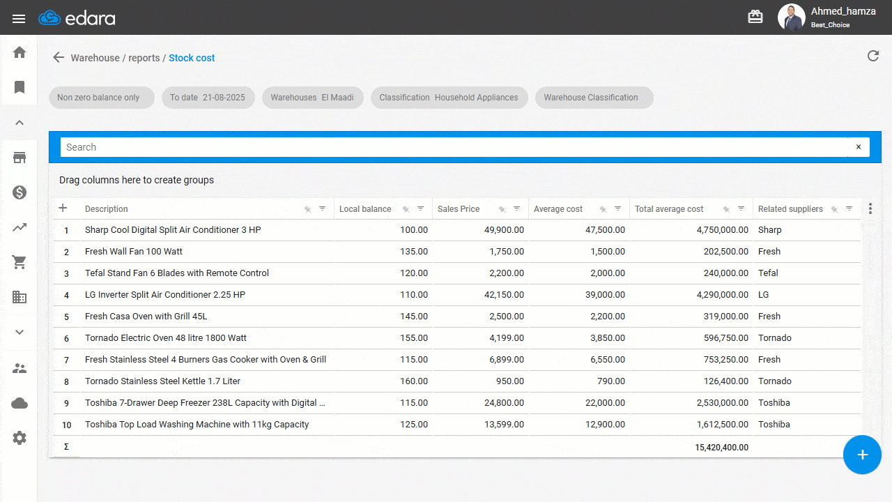
Task: Click Tornado Electric Oven 48 litre description
Action: [x=166, y=338]
